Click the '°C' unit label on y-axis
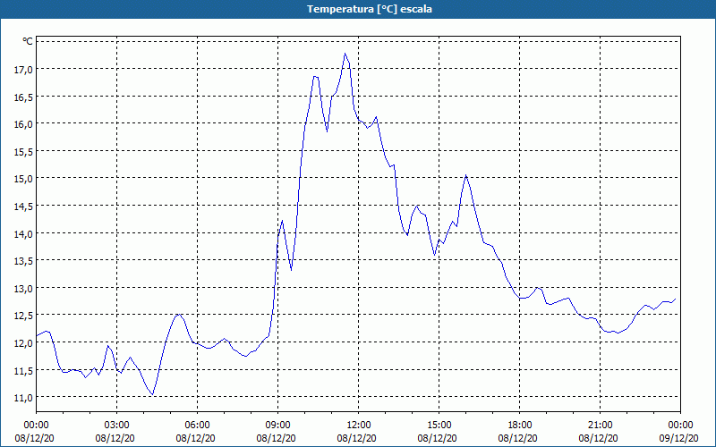The width and height of the screenshot is (716, 447). (28, 41)
